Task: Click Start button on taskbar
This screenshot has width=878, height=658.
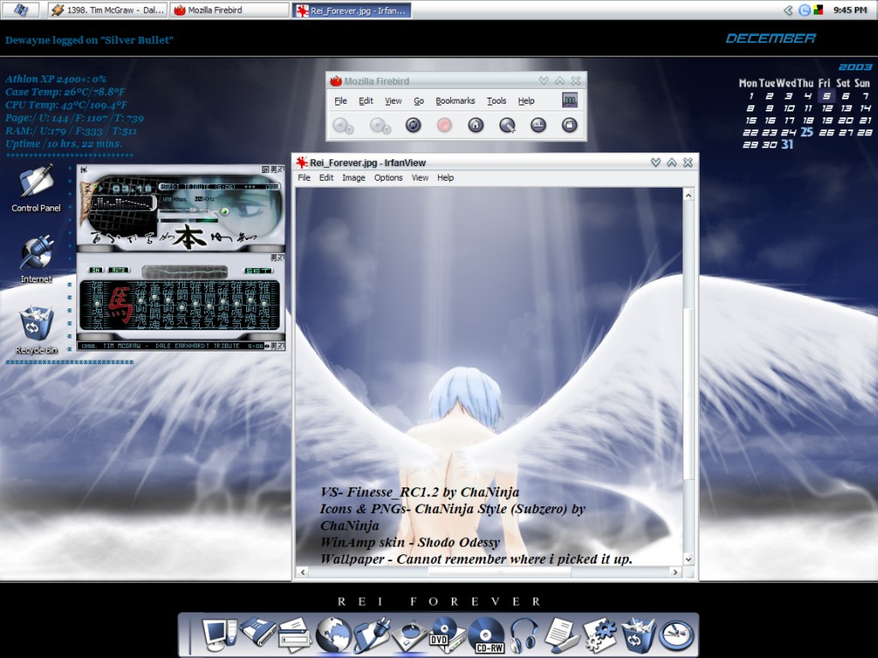Action: (21, 10)
